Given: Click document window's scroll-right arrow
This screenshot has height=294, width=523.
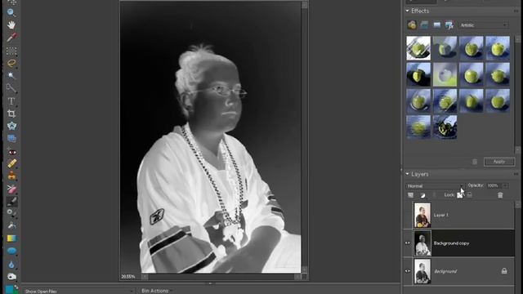Looking at the screenshot, I should point(297,276).
